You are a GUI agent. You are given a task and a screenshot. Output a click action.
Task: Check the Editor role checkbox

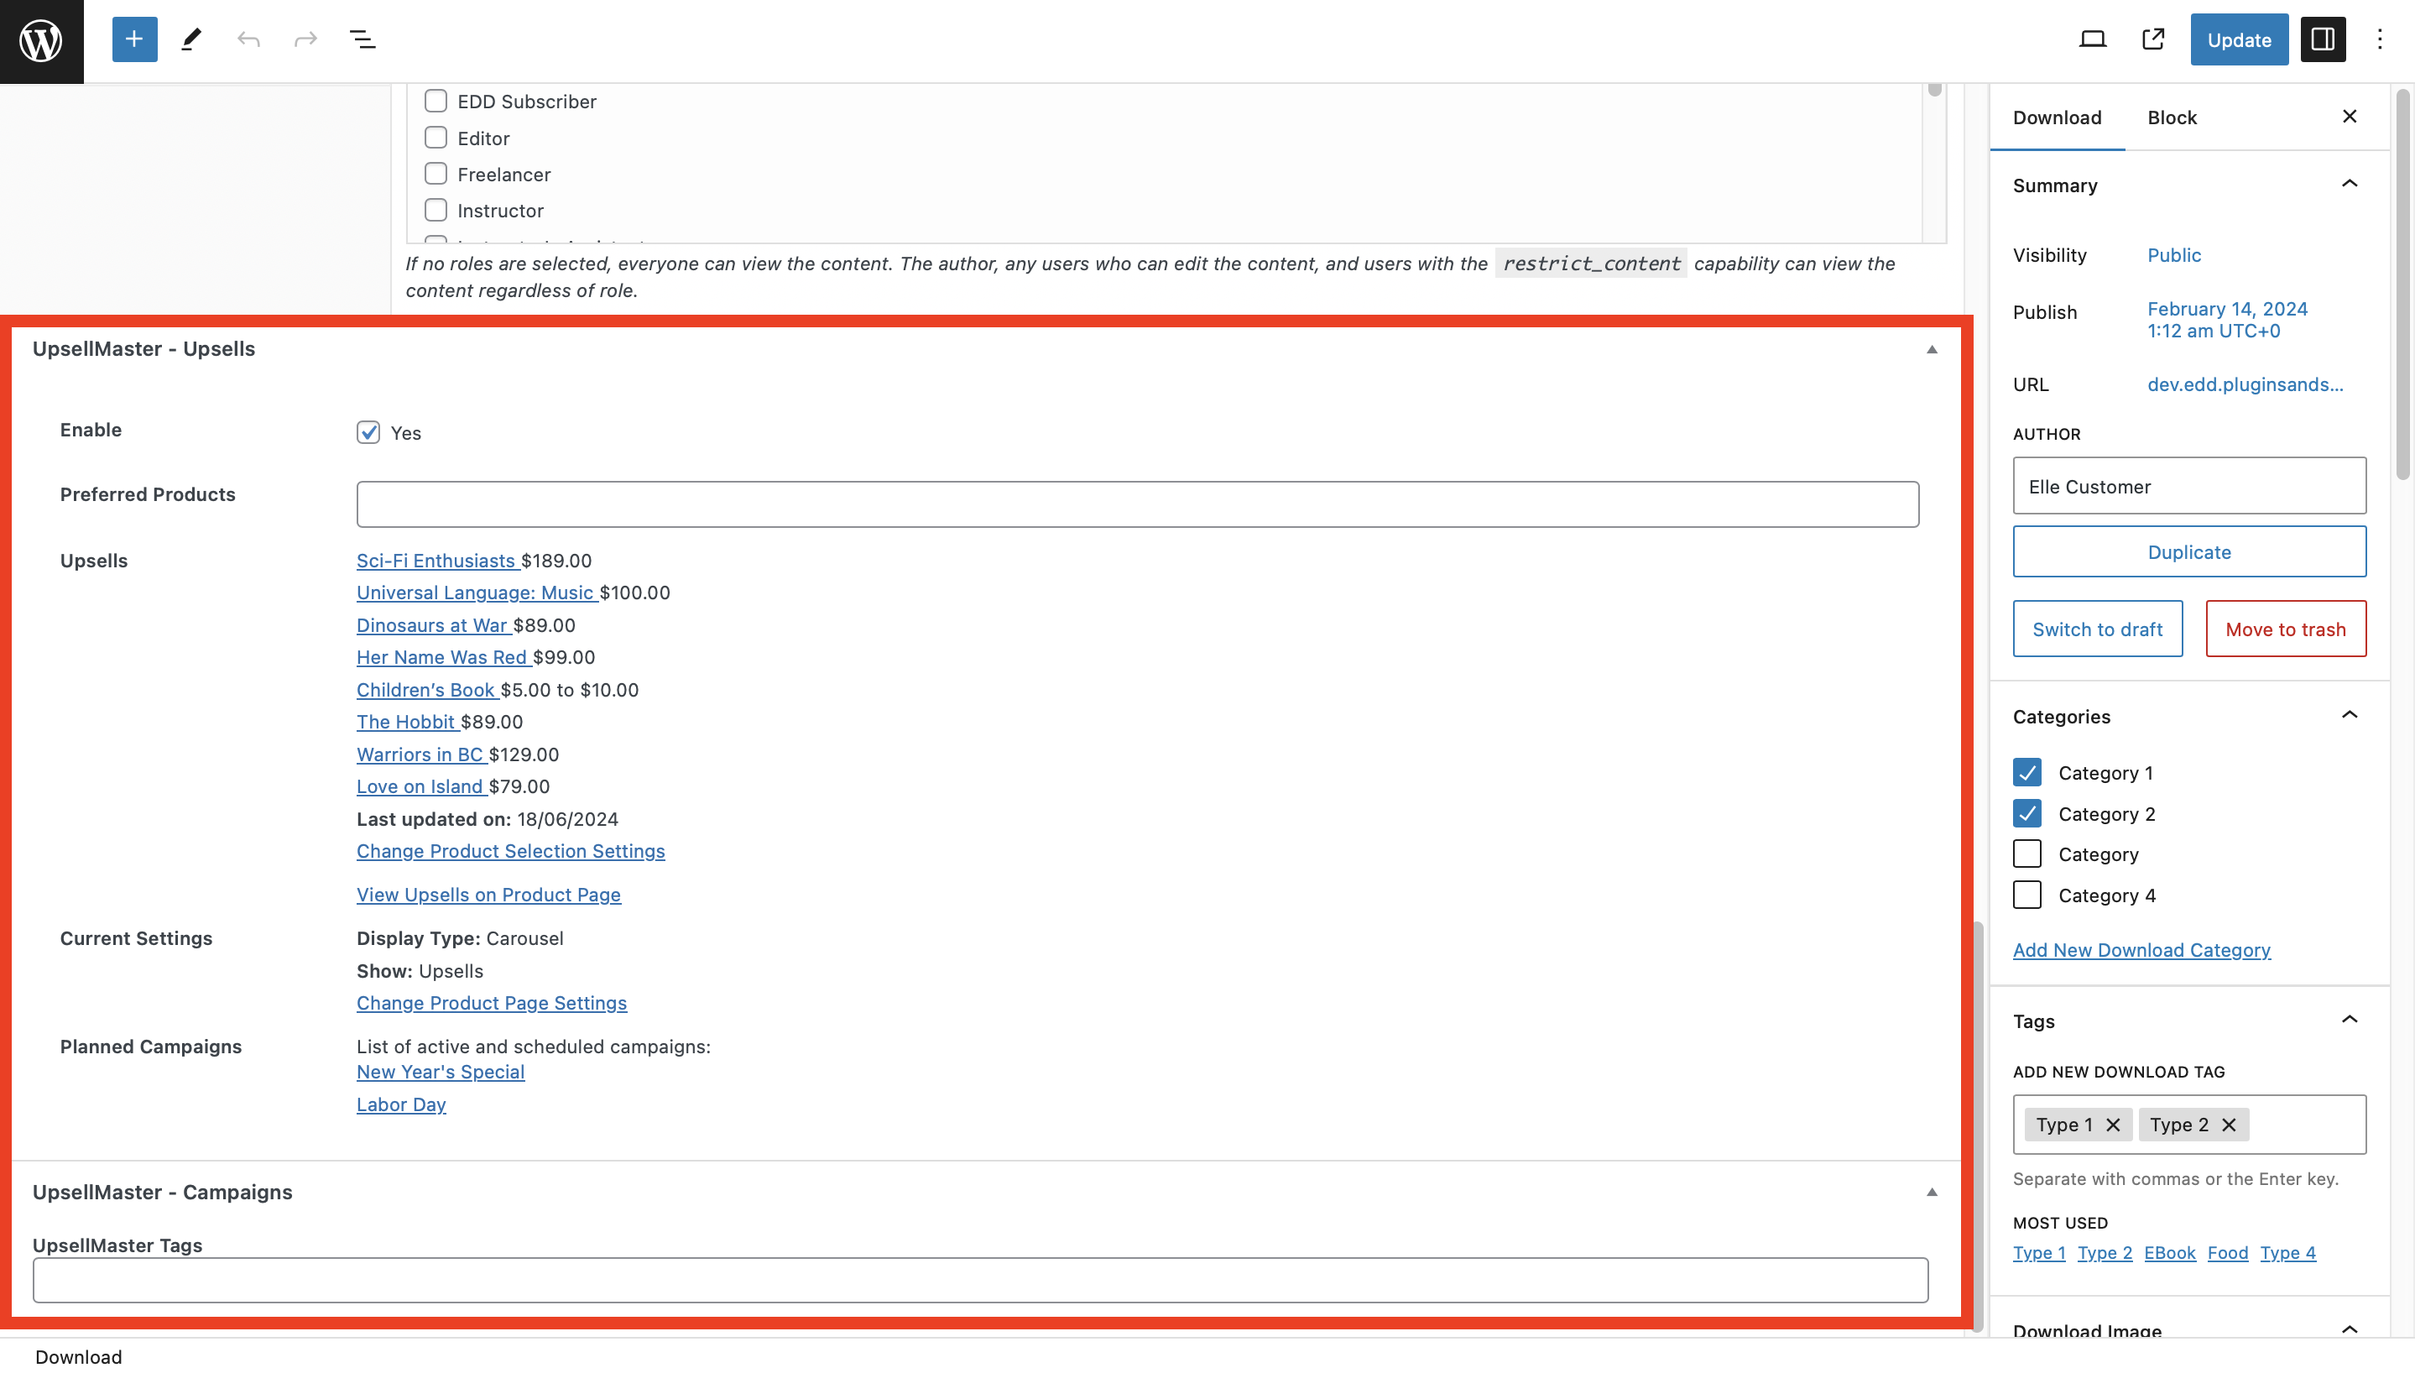(x=436, y=138)
